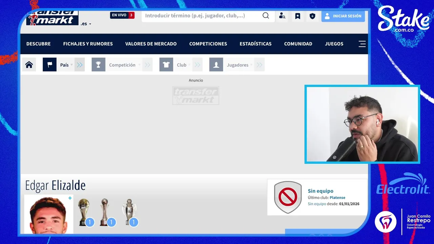Open the JUEGOS menu

point(334,44)
